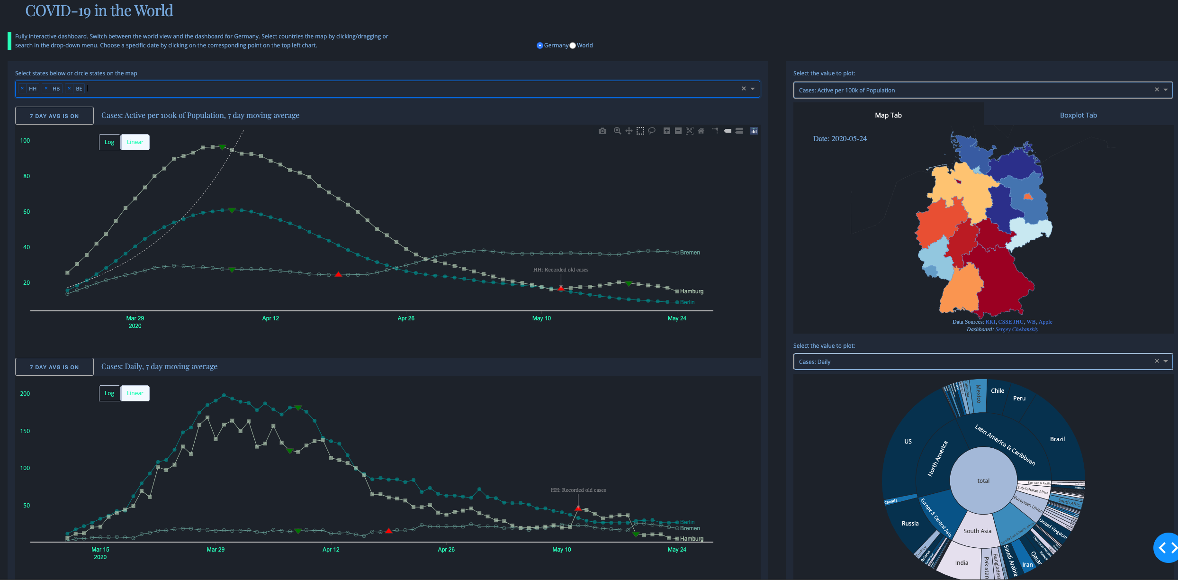Click Log scale button on top chart
1178x580 pixels.
[x=109, y=142]
